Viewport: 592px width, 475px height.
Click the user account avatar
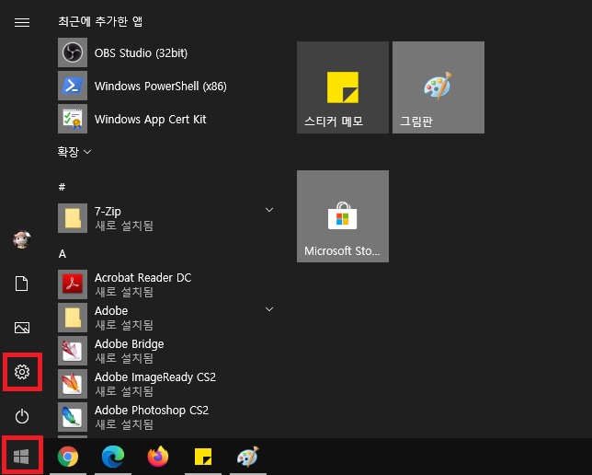(22, 239)
